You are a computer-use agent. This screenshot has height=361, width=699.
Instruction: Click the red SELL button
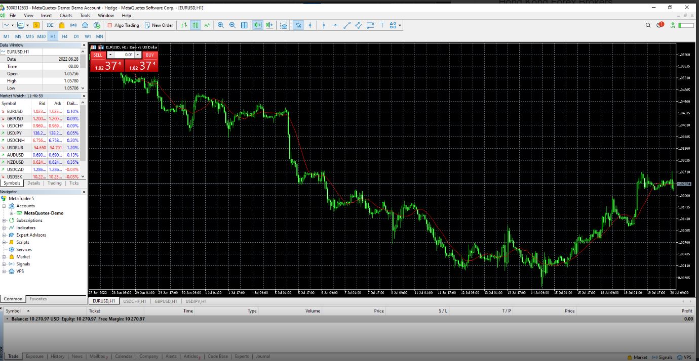pyautogui.click(x=98, y=55)
